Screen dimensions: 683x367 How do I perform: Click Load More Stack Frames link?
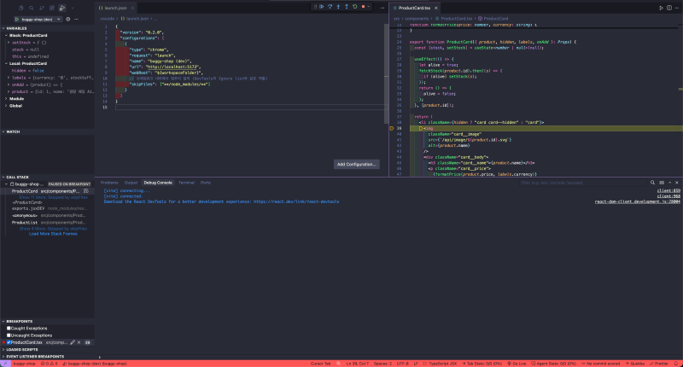coord(53,234)
